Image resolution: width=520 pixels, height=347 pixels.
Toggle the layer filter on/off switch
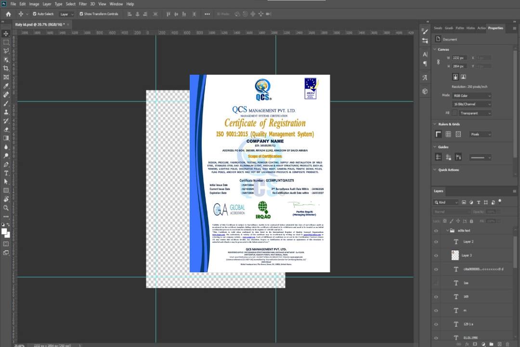click(500, 201)
